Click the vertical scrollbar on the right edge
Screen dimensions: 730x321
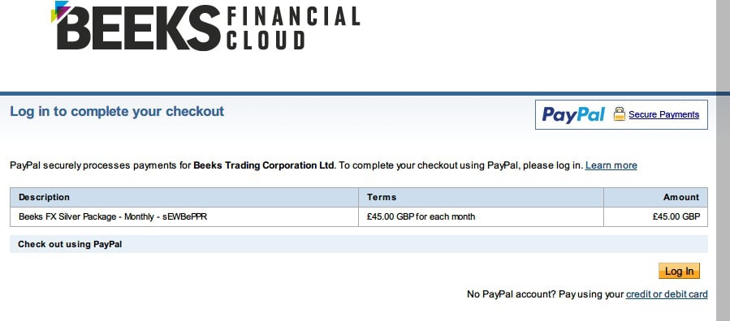coord(723,160)
